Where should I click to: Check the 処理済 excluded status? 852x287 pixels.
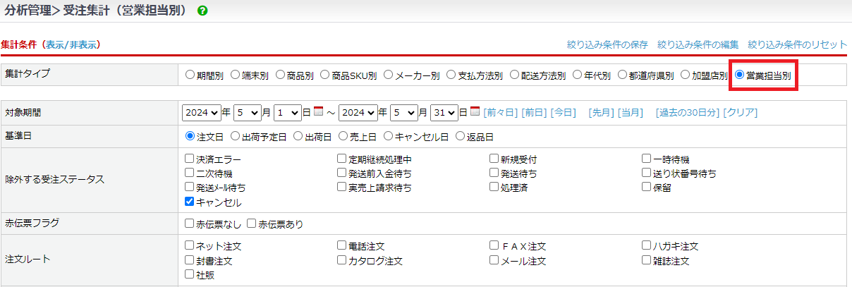(494, 187)
